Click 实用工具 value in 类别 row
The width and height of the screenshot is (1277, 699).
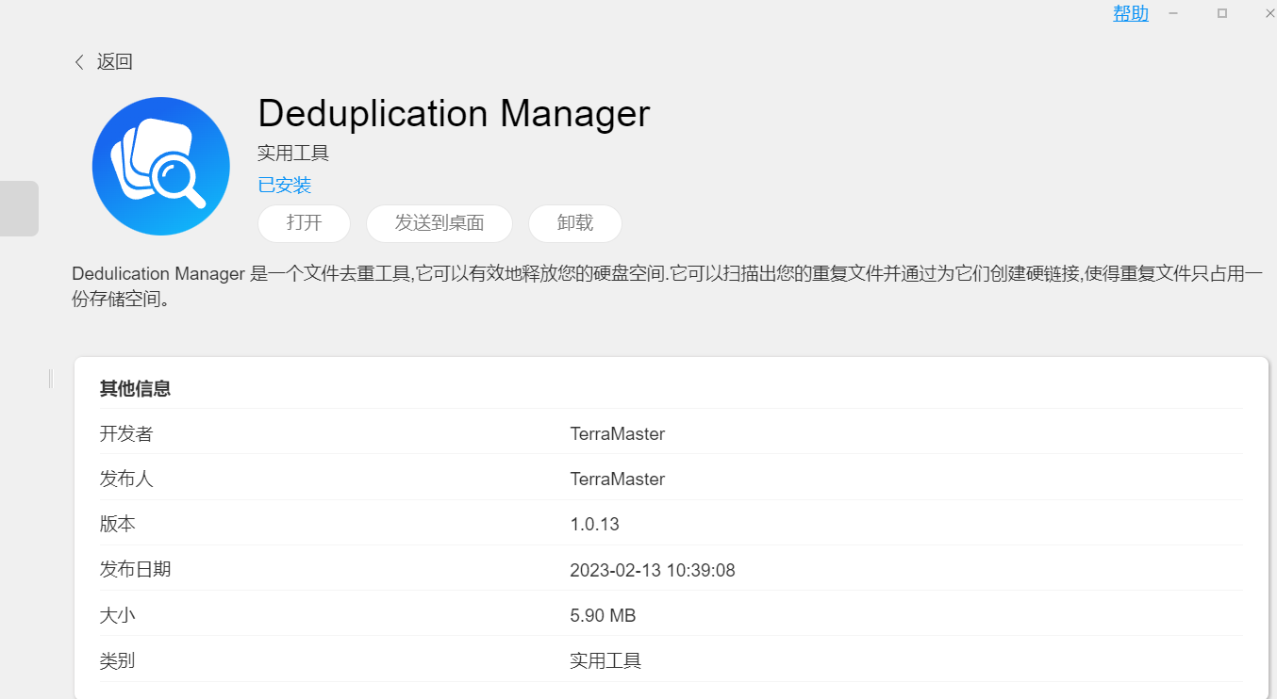(605, 660)
